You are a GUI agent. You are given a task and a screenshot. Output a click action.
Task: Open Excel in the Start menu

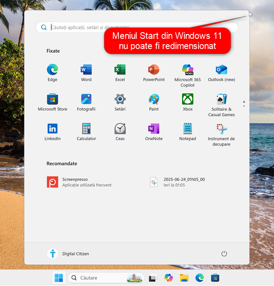[120, 70]
